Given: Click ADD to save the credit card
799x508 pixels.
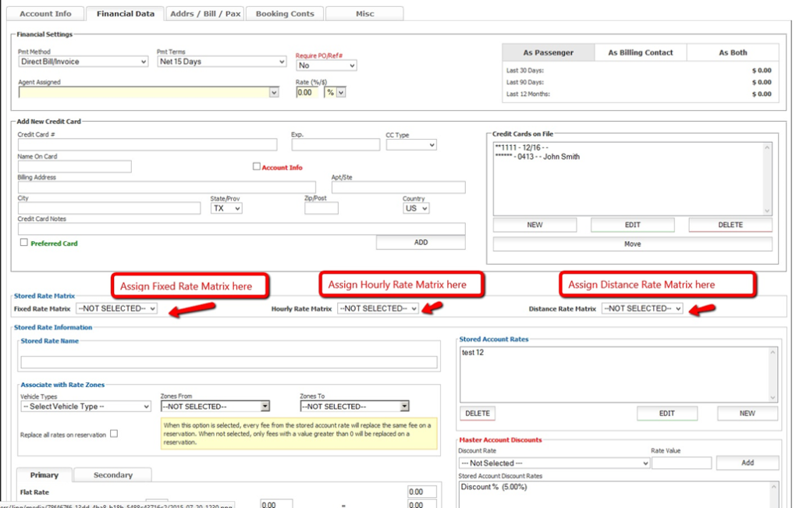Looking at the screenshot, I should pyautogui.click(x=421, y=242).
